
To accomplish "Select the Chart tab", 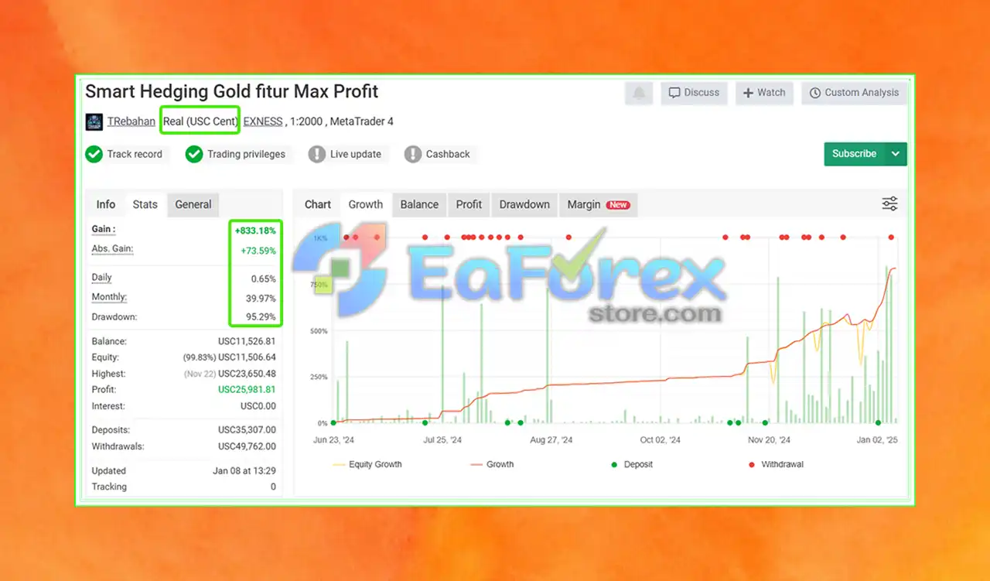I will (x=318, y=204).
